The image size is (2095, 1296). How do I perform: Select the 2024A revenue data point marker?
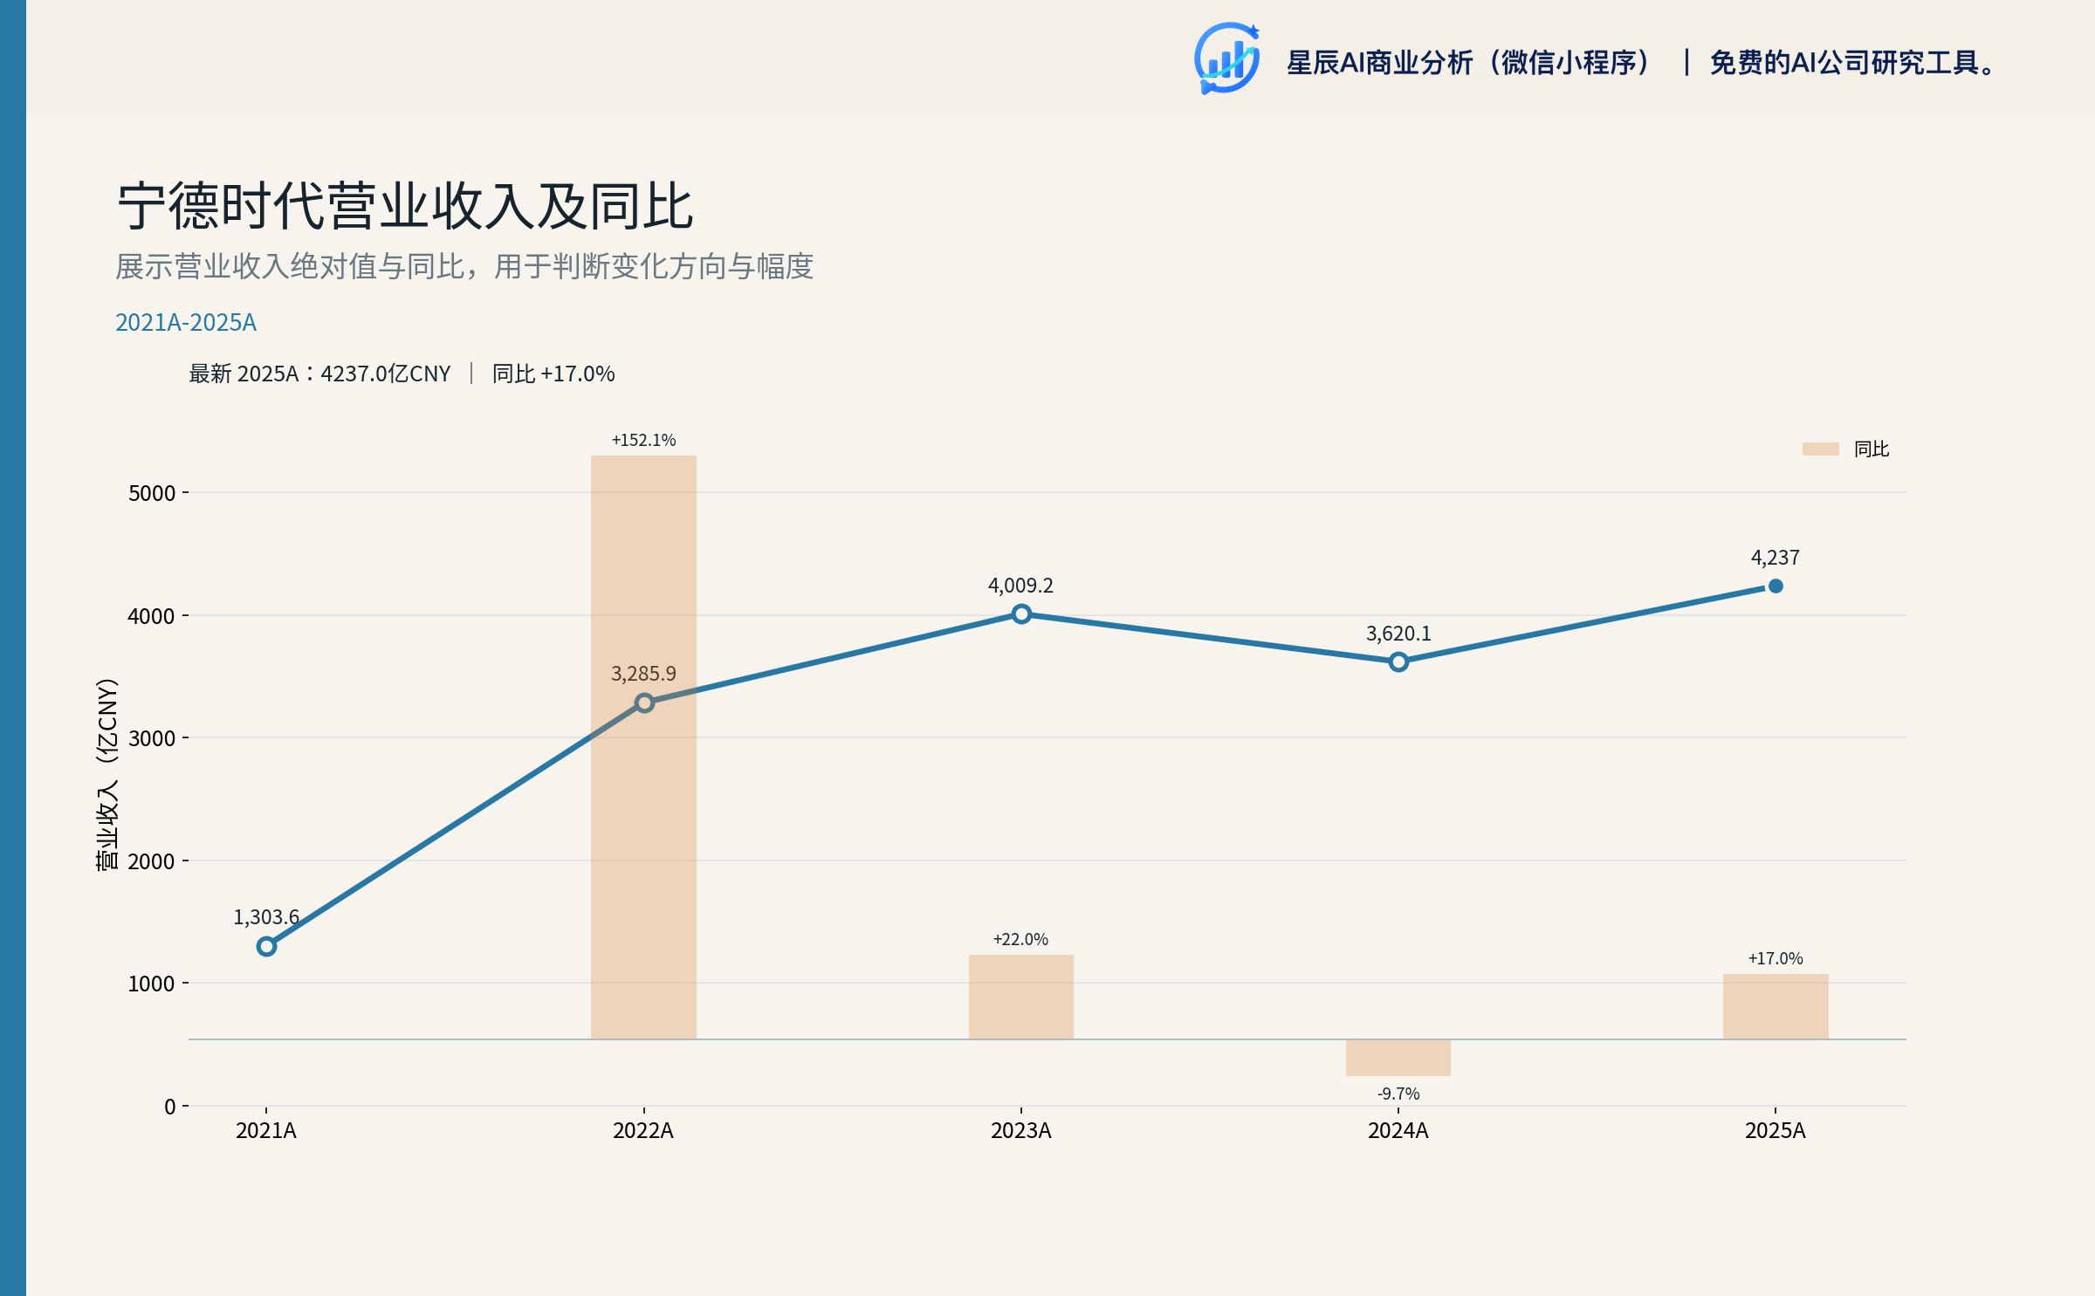pyautogui.click(x=1398, y=662)
